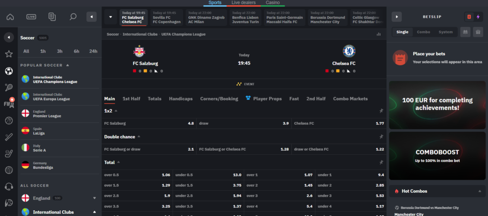Collapse the Hot Combos panel

[x=479, y=191]
